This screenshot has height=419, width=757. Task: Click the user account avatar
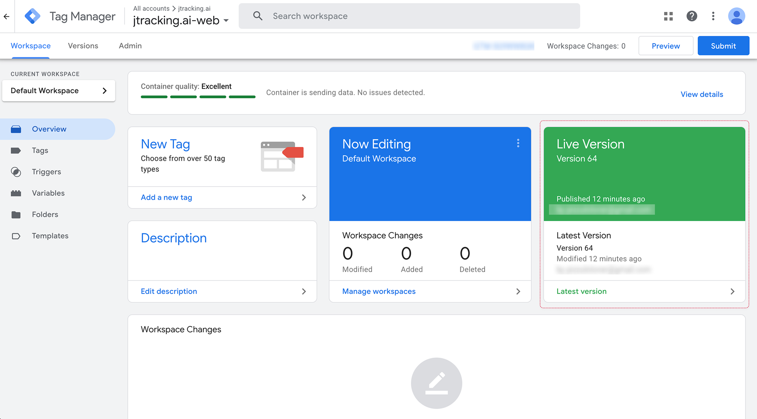[736, 16]
